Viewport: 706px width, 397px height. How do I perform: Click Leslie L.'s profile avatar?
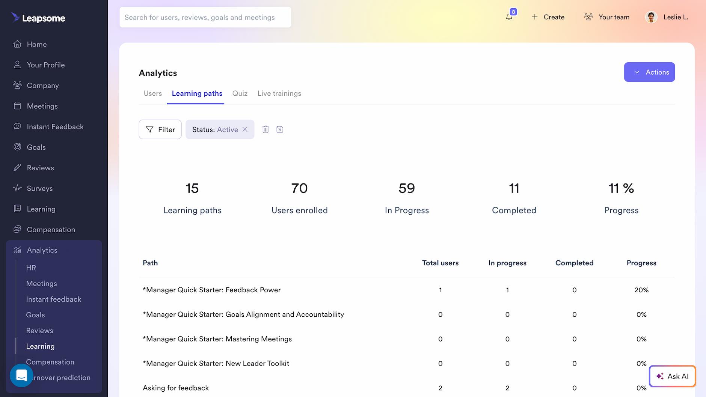click(651, 17)
